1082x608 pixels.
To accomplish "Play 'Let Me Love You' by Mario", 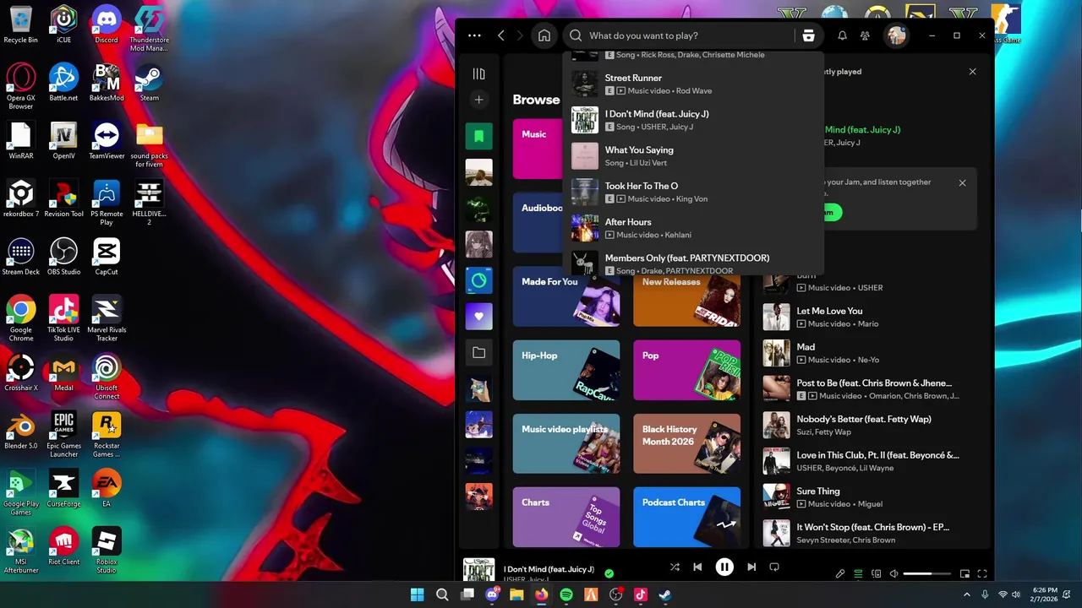I will [x=871, y=317].
